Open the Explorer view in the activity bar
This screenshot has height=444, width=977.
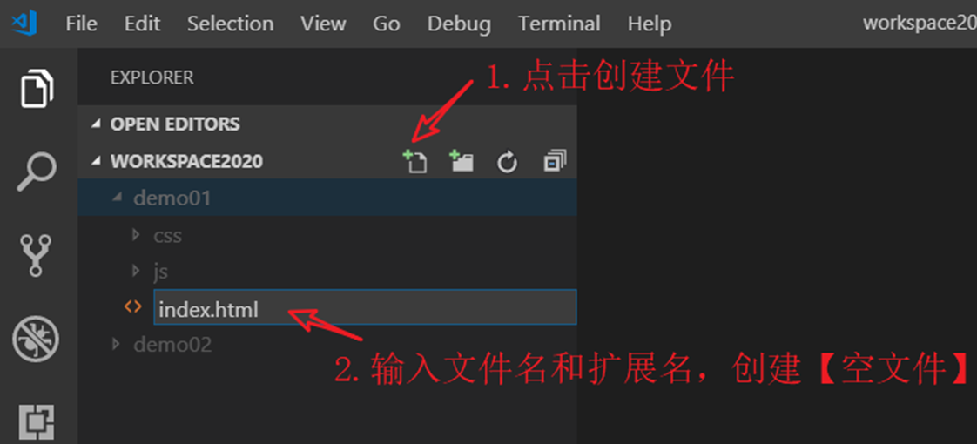click(x=37, y=90)
